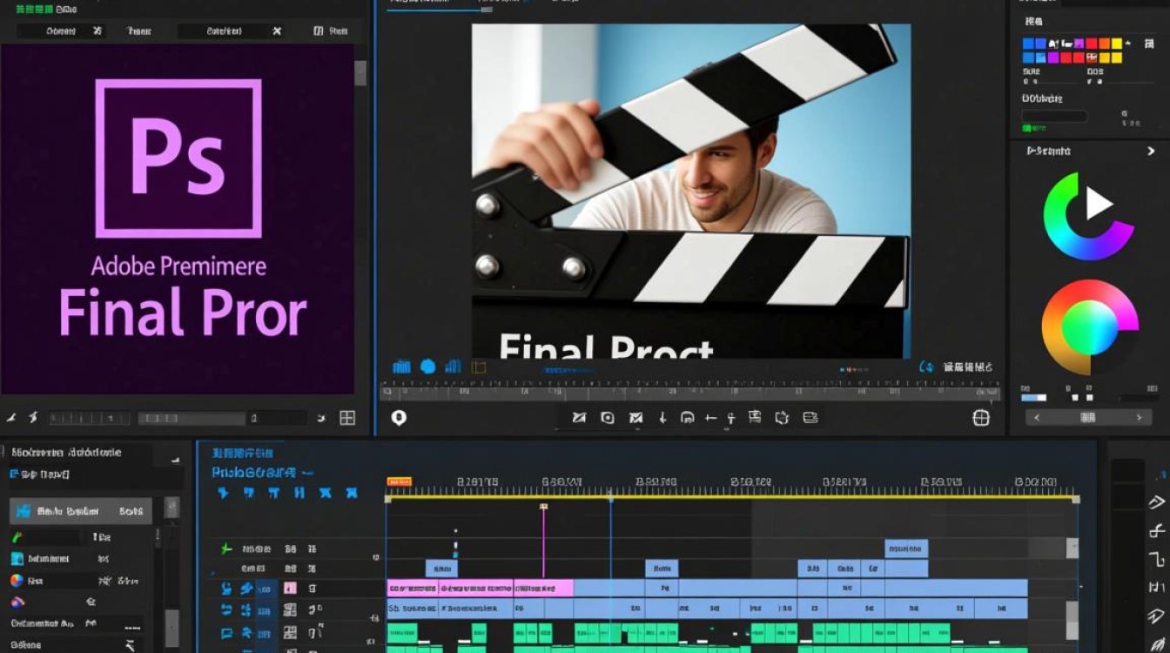Screen dimensions: 1170x653
Task: Click the magenta playhead marker on the timeline ruler
Action: [x=543, y=506]
